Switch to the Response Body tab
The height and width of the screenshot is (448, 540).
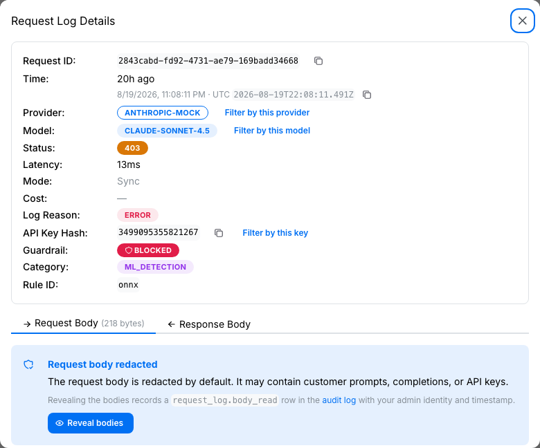pos(209,324)
